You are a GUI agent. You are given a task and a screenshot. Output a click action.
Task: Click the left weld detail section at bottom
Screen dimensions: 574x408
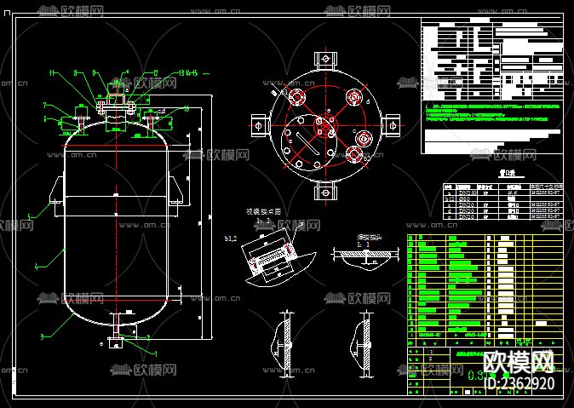(x=282, y=343)
